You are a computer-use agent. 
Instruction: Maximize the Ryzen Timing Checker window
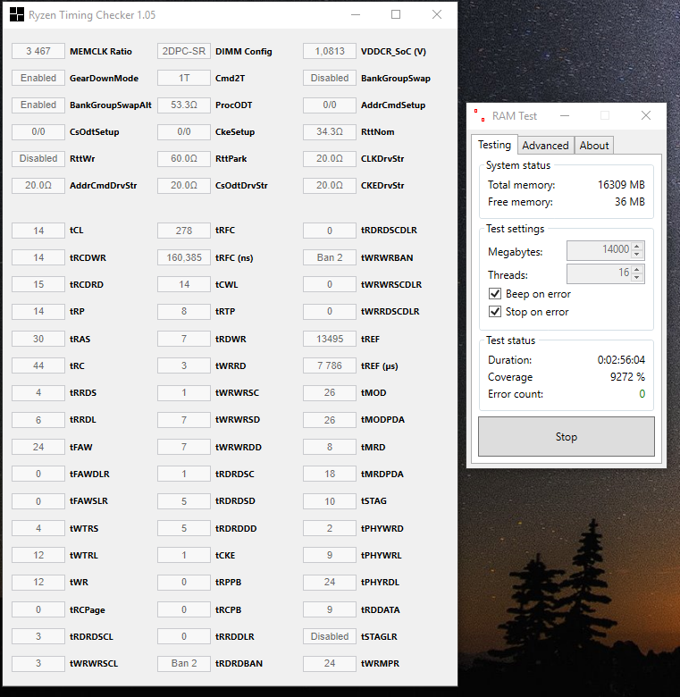point(396,14)
